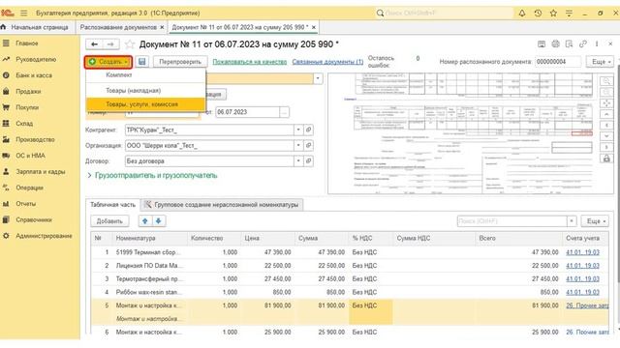620x348 pixels.
Task: Switch to Распознавание документов tab
Action: coord(118,27)
